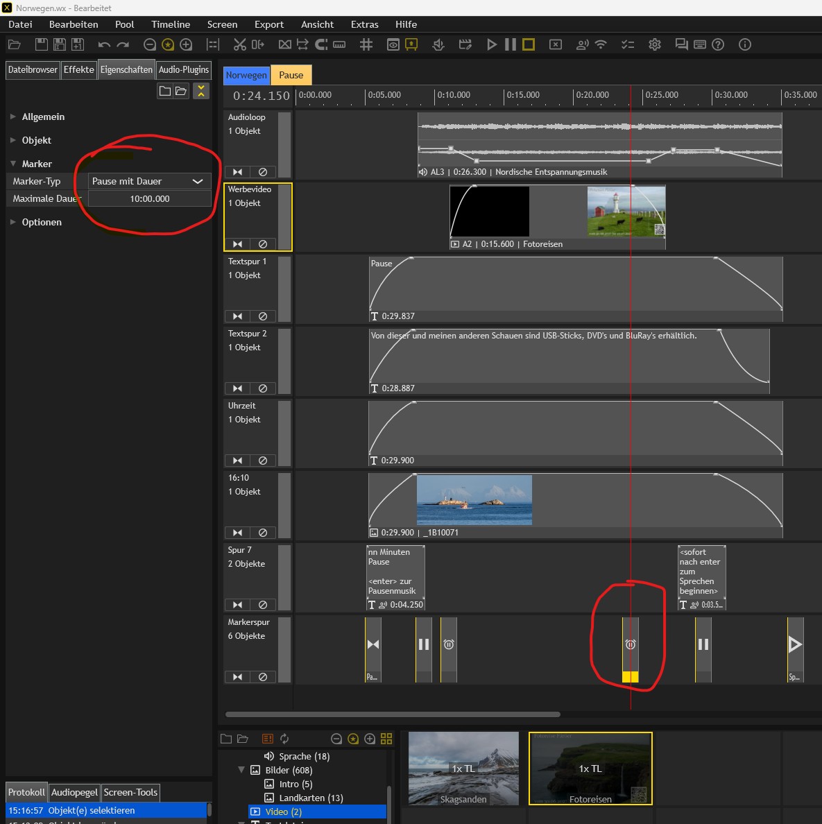Click the yellow grid view icon in pool toolbar

click(x=386, y=739)
